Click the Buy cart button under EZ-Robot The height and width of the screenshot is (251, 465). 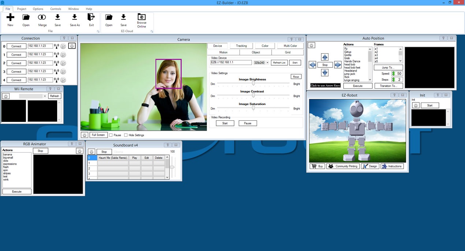pyautogui.click(x=317, y=166)
